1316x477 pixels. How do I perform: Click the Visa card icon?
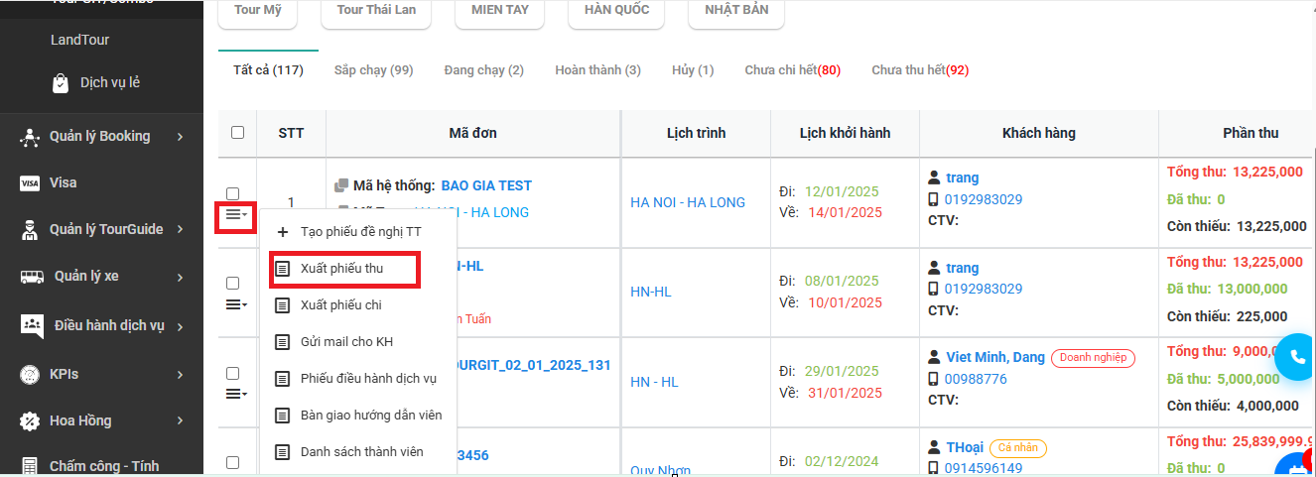pos(30,183)
